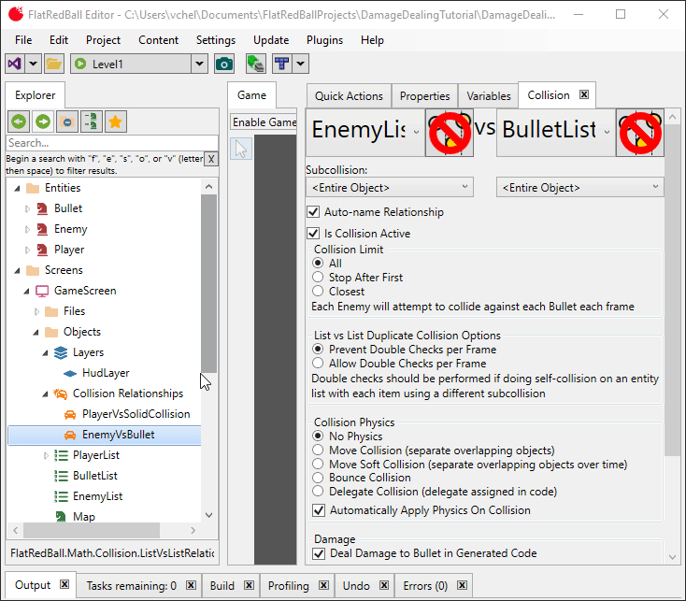Open the Level1 dropdown in toolbar
Image resolution: width=686 pixels, height=601 pixels.
tap(199, 64)
